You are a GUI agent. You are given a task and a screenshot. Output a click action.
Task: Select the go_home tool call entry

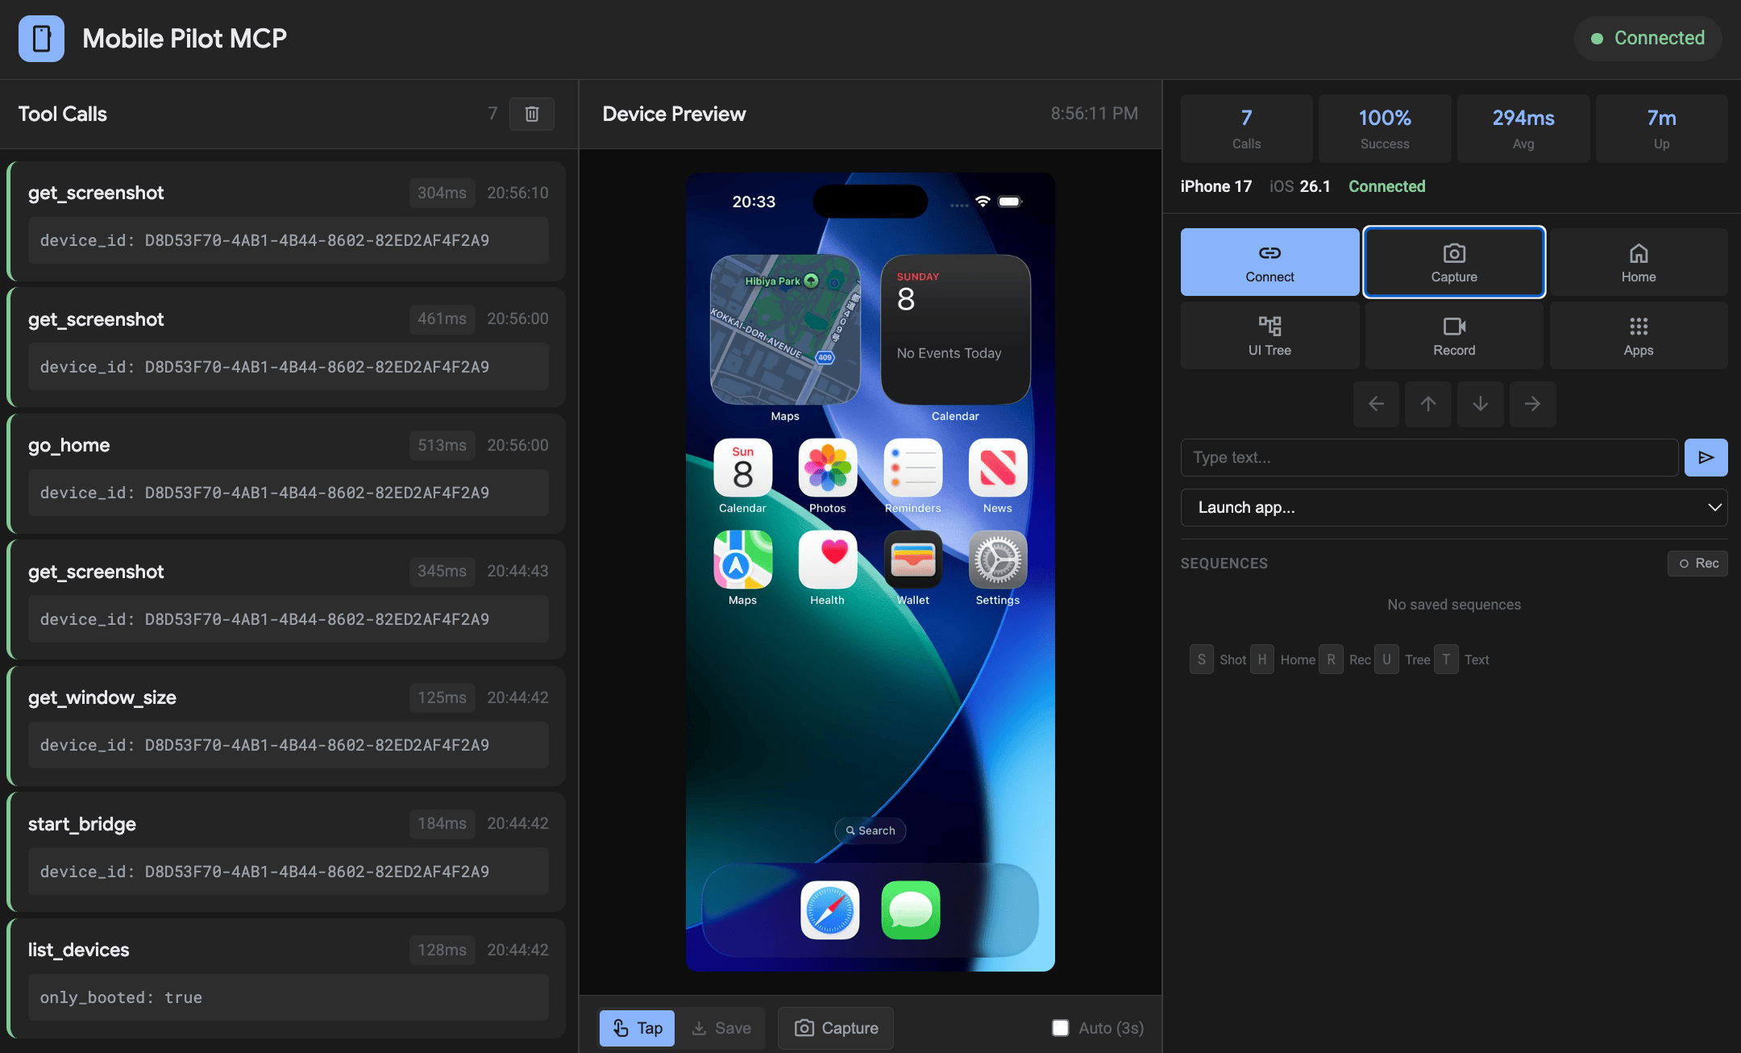(x=287, y=473)
